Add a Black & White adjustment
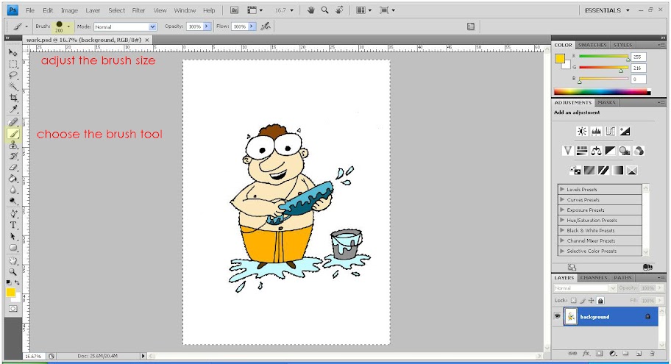 (610, 151)
